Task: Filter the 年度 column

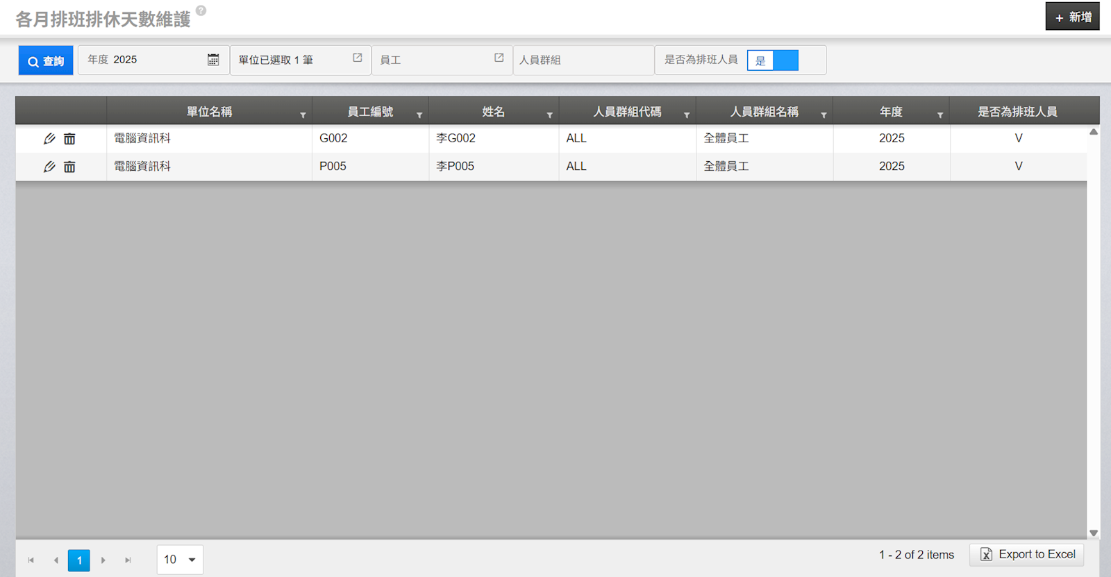Action: [x=940, y=115]
